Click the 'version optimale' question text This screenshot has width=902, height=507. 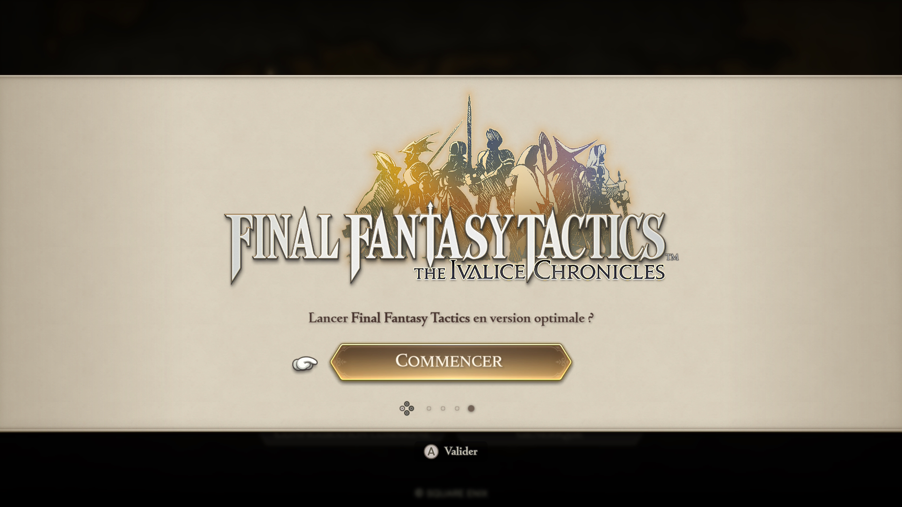click(451, 318)
